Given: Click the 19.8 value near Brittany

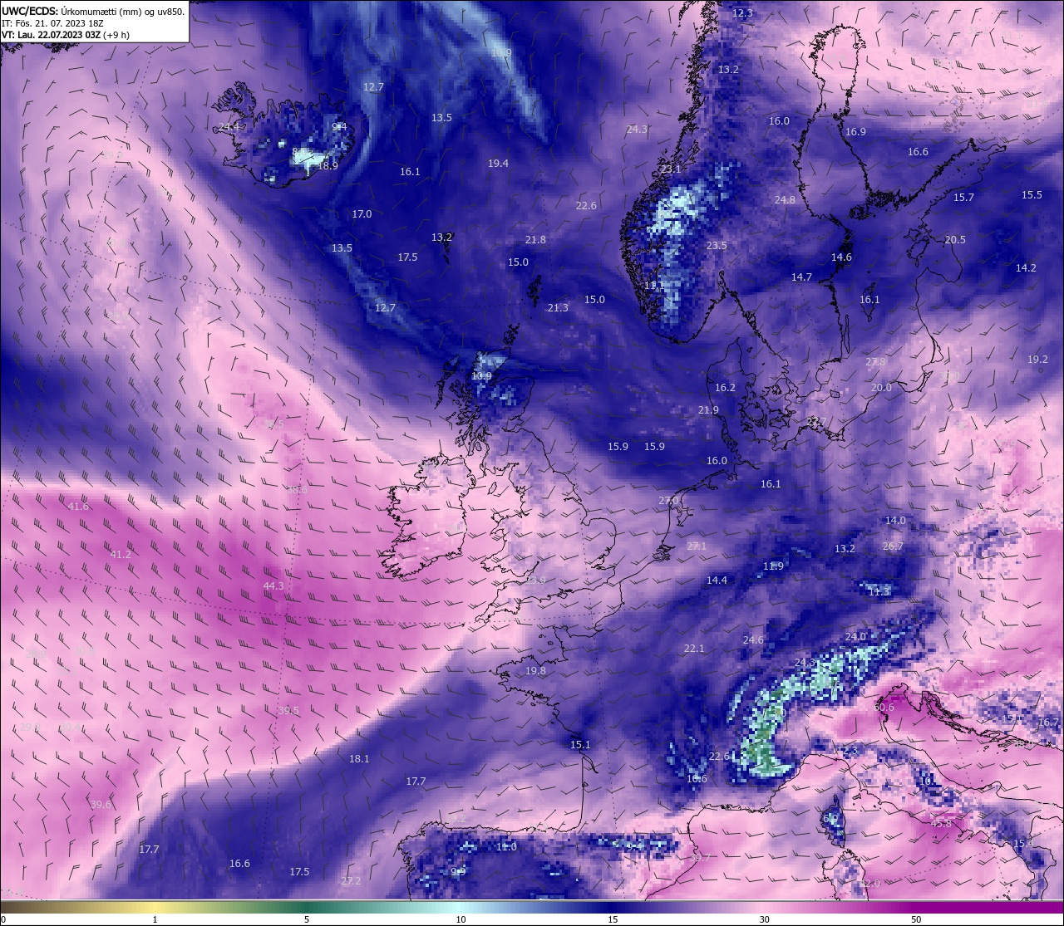Looking at the screenshot, I should point(535,670).
